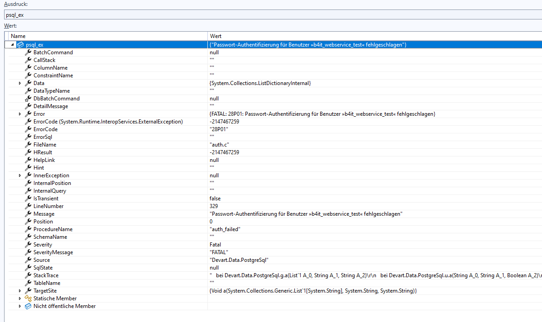Click the Wert column header

click(216, 36)
